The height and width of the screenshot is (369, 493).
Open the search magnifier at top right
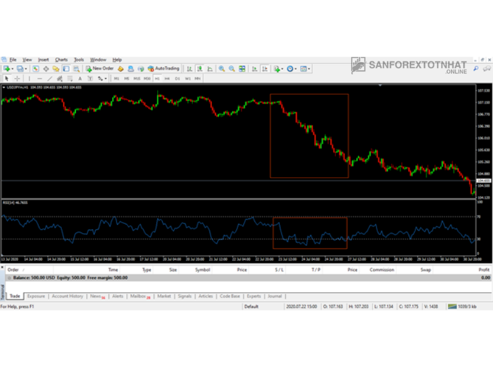(x=476, y=68)
